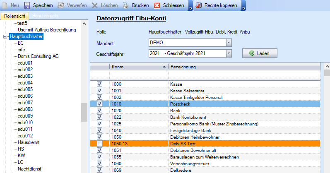Open the Geschäftsjahr dropdown arrow

point(229,53)
